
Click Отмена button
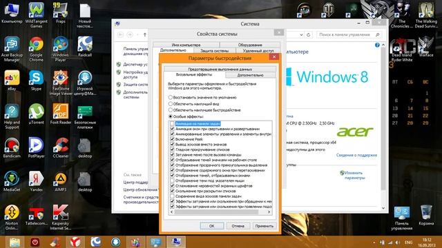pos(238,226)
